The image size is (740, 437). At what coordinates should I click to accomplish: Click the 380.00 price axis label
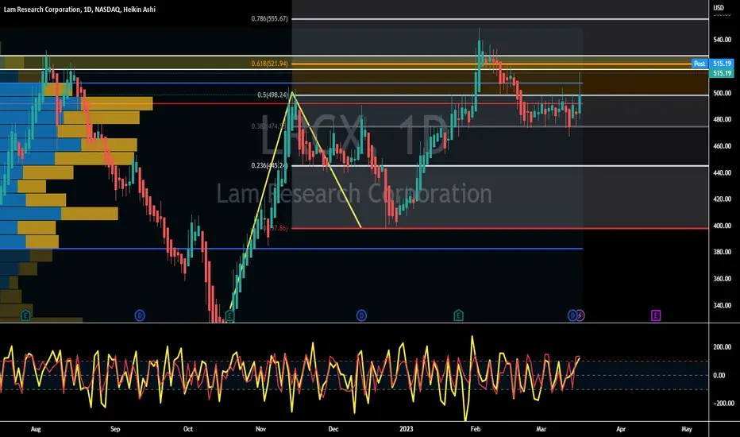click(722, 252)
